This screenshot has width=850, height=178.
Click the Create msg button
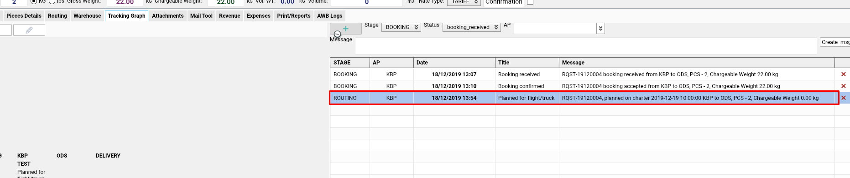pos(835,42)
